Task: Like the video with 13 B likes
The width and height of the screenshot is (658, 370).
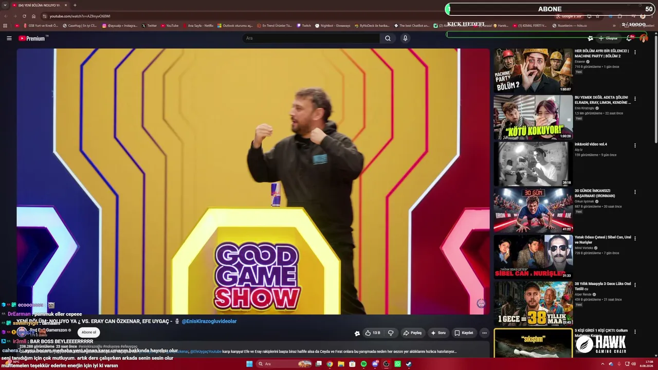Action: click(x=373, y=333)
